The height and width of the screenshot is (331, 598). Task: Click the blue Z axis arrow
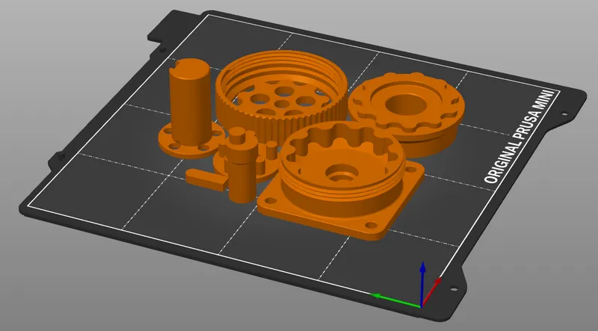[x=422, y=284]
